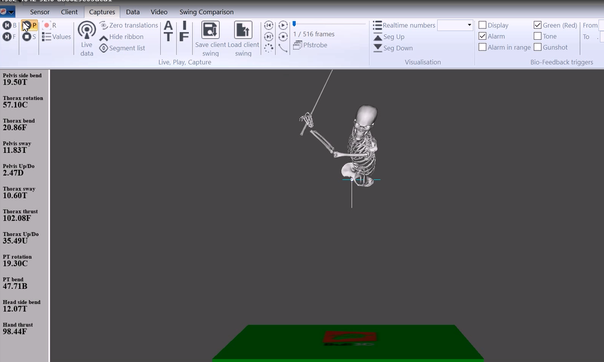Load a client swing file
604x362 pixels.
point(243,31)
